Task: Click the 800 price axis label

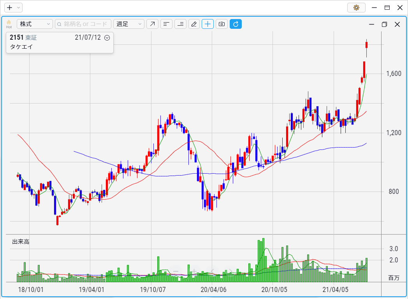Action: click(x=394, y=192)
